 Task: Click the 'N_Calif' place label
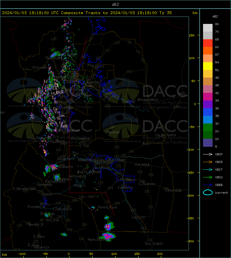pos(98,66)
